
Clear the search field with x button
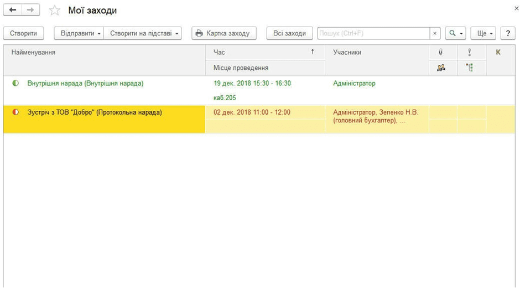click(435, 33)
